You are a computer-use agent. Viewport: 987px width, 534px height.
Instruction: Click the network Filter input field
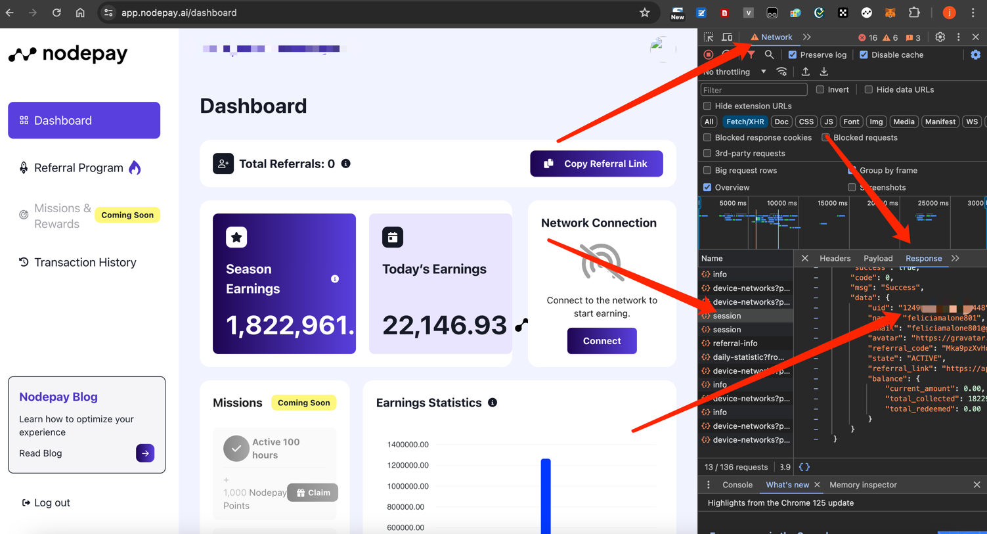coord(753,90)
